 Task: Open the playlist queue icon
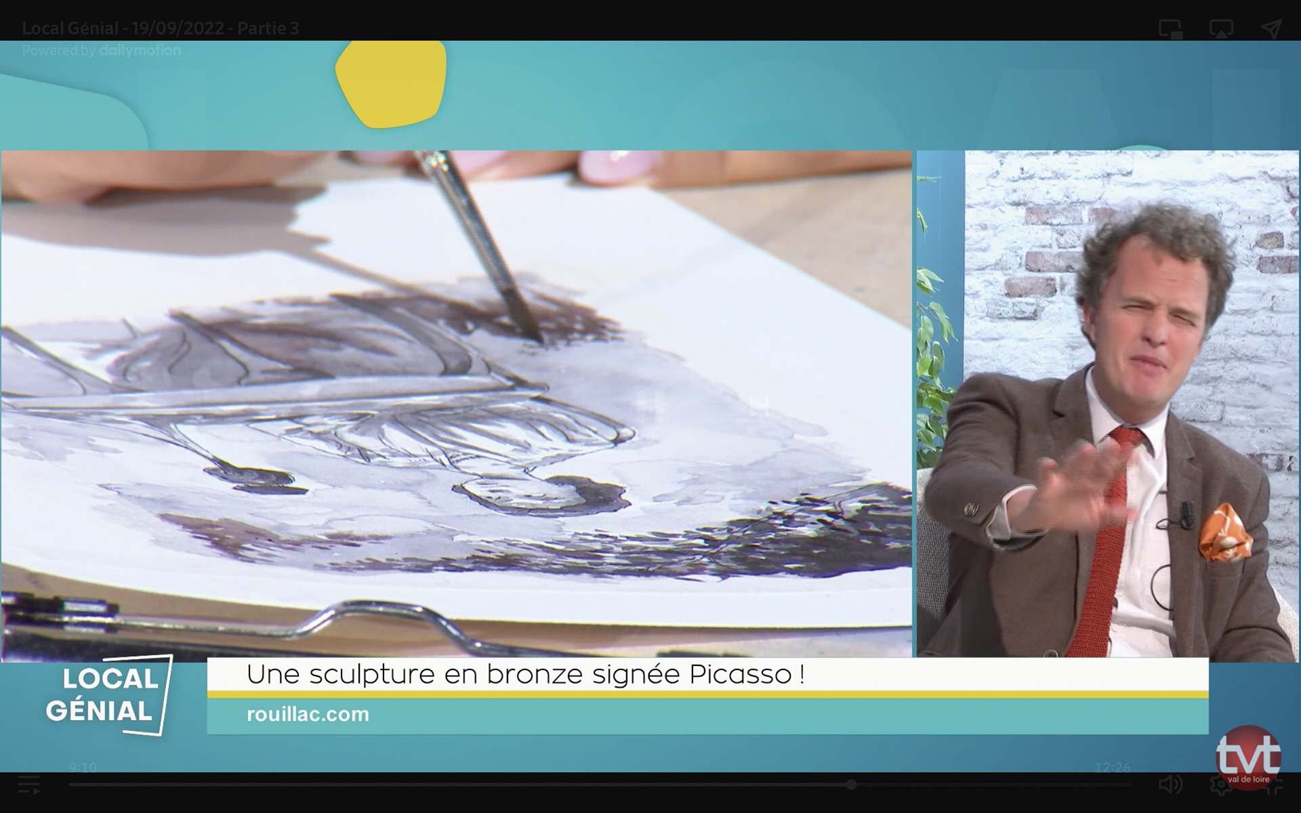point(28,785)
